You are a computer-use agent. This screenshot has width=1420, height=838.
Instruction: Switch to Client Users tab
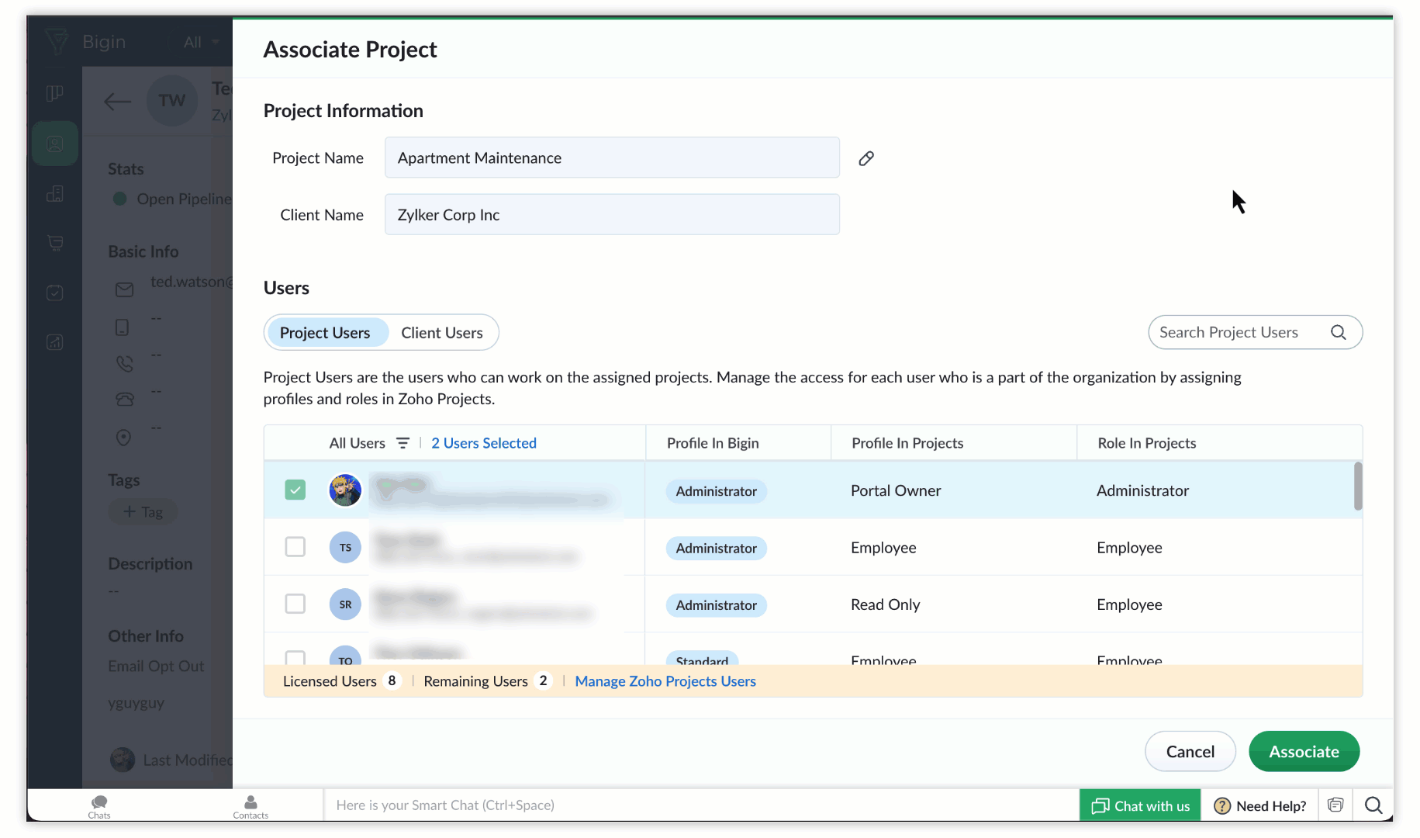click(x=442, y=333)
